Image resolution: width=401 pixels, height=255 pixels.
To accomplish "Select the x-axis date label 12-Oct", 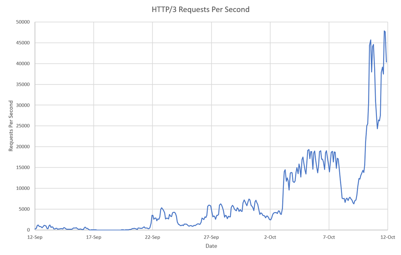I will (x=388, y=237).
